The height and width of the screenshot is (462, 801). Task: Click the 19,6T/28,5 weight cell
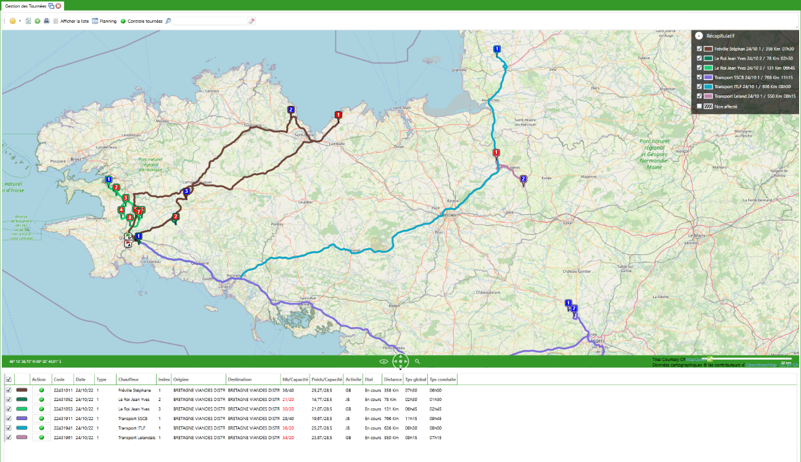click(321, 418)
